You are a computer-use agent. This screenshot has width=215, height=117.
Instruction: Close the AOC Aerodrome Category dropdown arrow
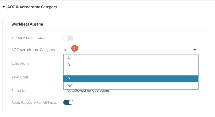(x=195, y=50)
